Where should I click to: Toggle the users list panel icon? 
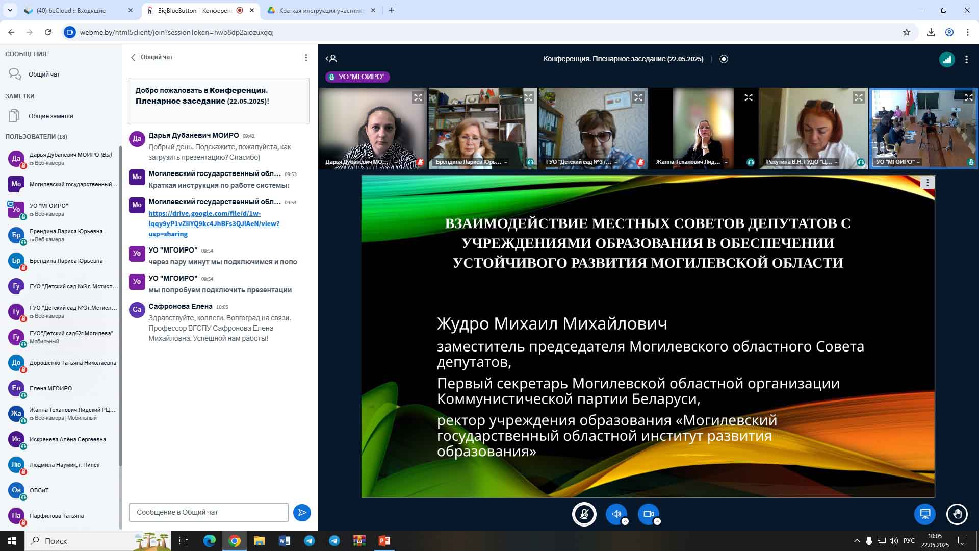[331, 59]
